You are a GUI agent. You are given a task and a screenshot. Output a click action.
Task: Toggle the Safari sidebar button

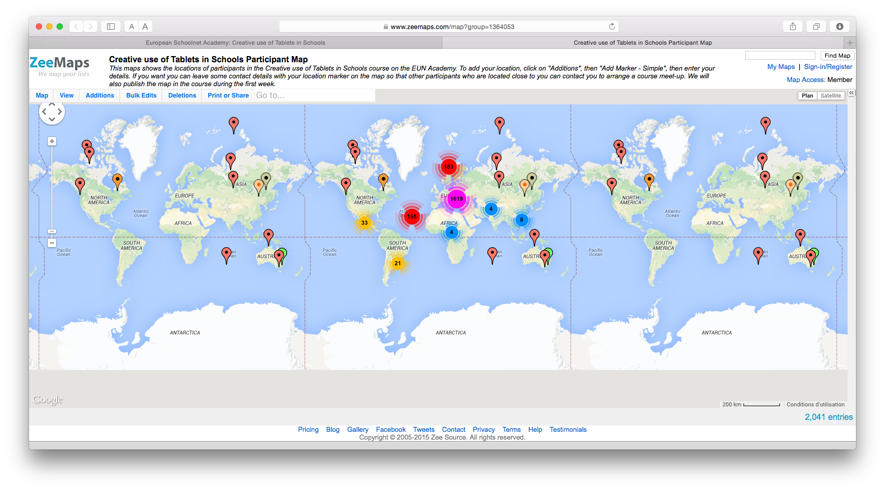[x=111, y=26]
